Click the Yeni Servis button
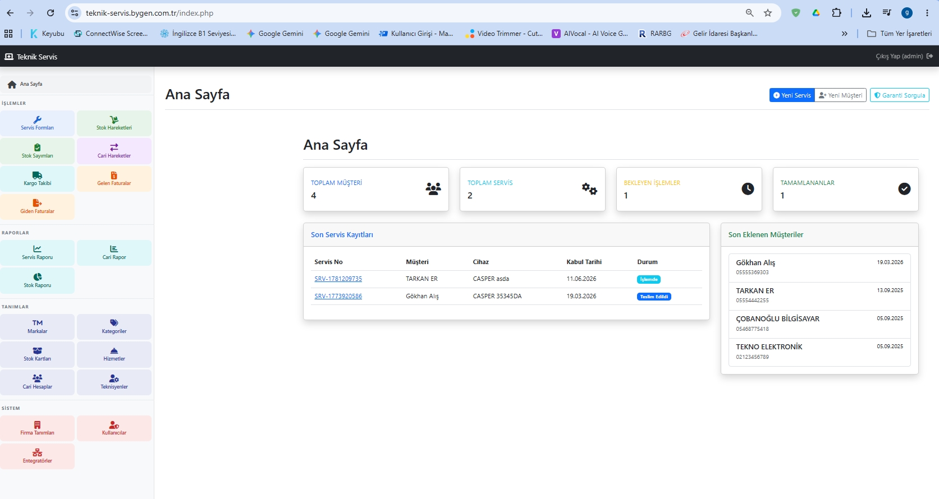Screen dimensions: 939x499 pos(792,95)
